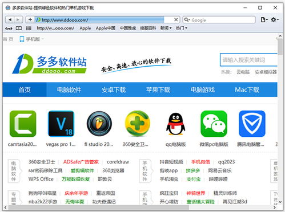Stop loading with address bar X
Image resolution: width=285 pixels, height=212 pixels.
176,19
